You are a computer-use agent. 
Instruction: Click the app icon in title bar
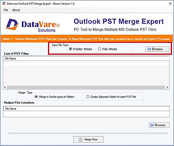coord(4,4)
